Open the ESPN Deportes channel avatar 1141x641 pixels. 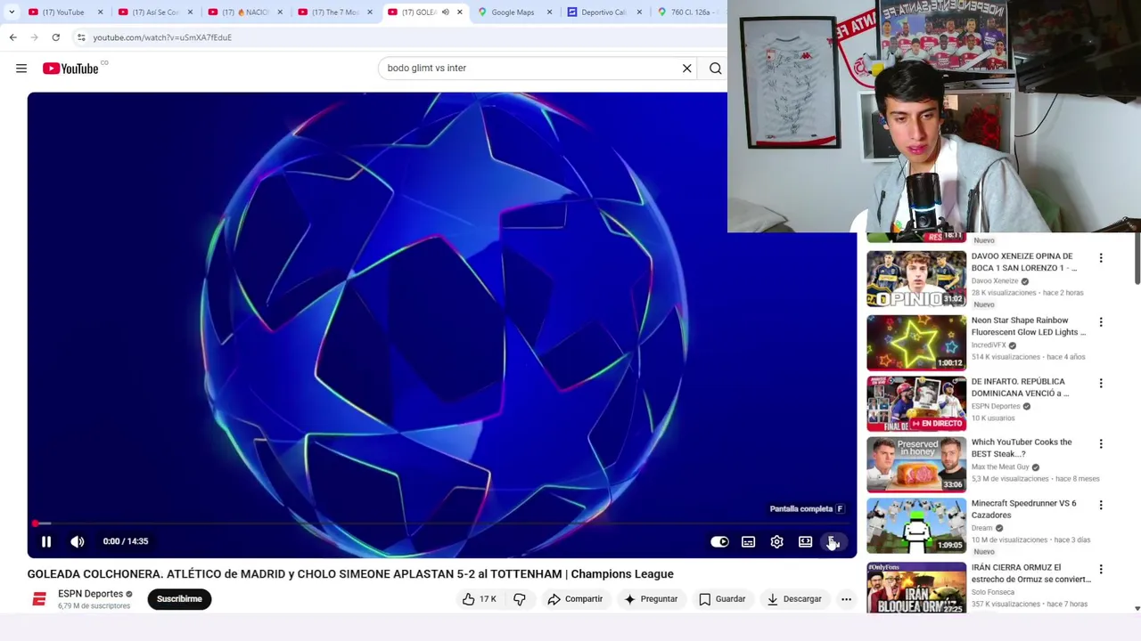click(x=39, y=599)
